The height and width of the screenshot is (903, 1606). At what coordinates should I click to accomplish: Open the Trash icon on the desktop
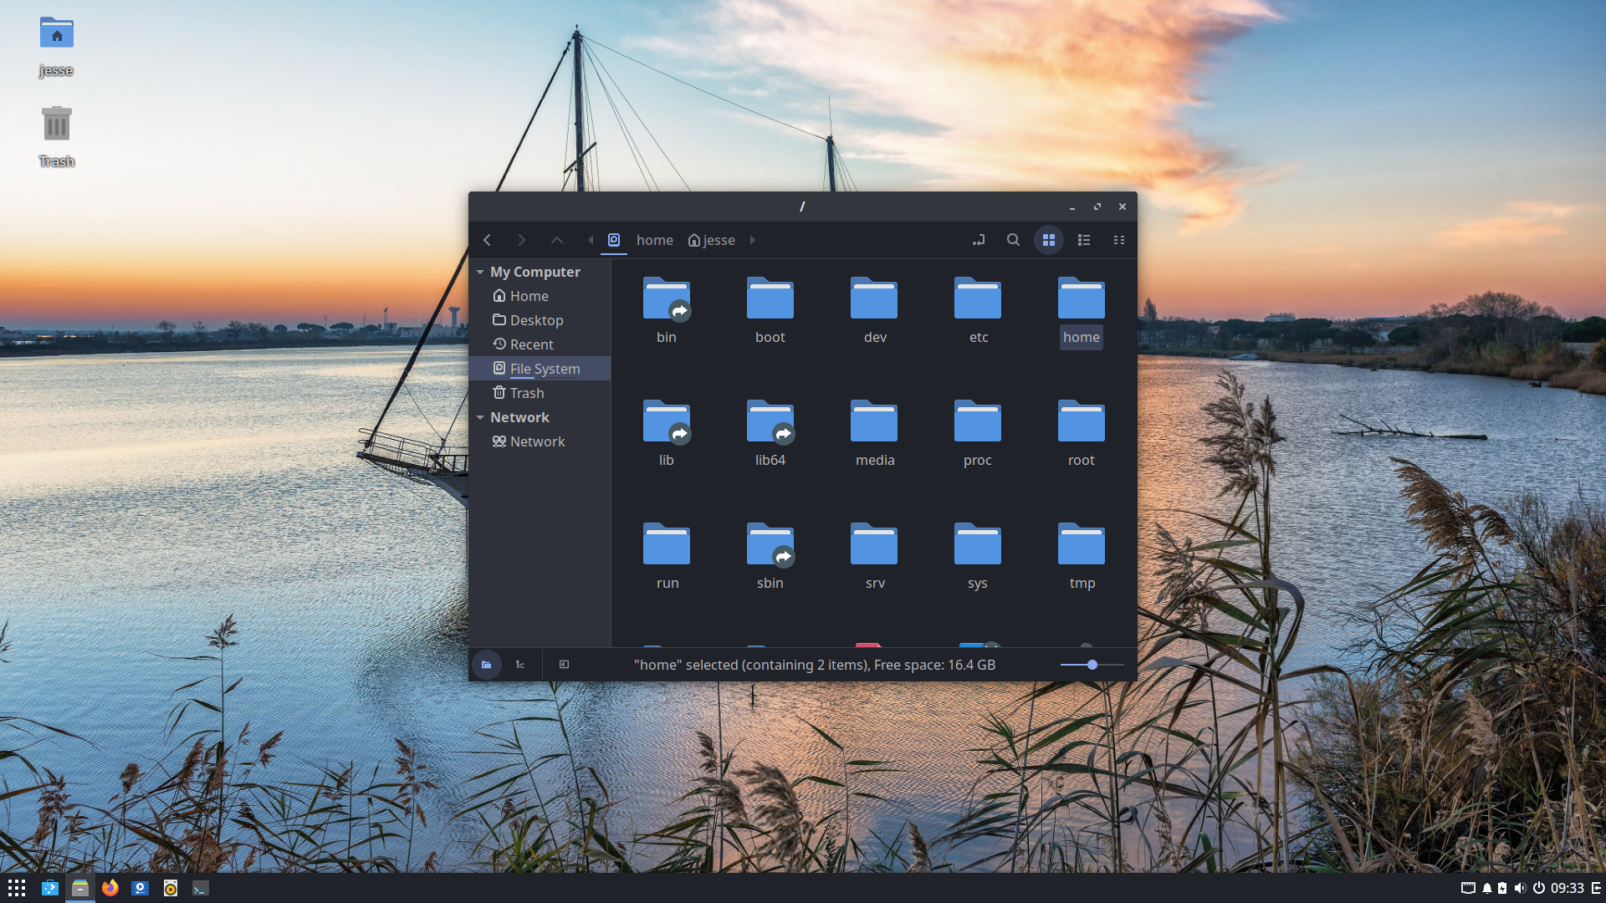tap(56, 137)
